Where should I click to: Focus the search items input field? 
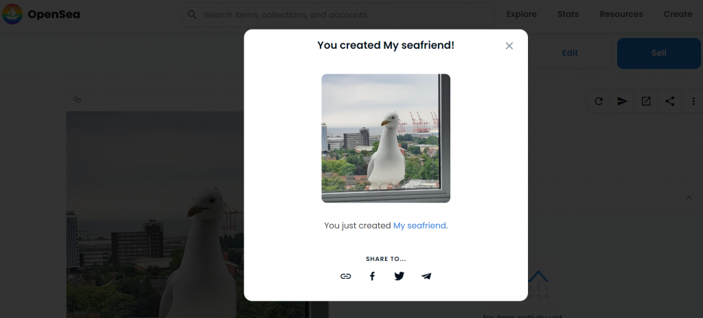(338, 15)
